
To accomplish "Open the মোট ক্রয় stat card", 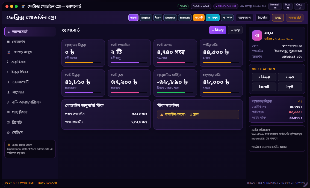I will pos(129,83).
